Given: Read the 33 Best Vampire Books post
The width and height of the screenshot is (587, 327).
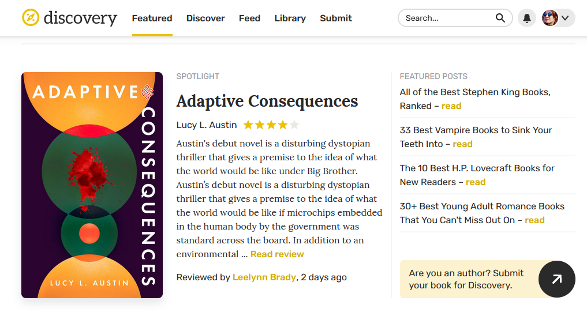Looking at the screenshot, I should tap(462, 144).
